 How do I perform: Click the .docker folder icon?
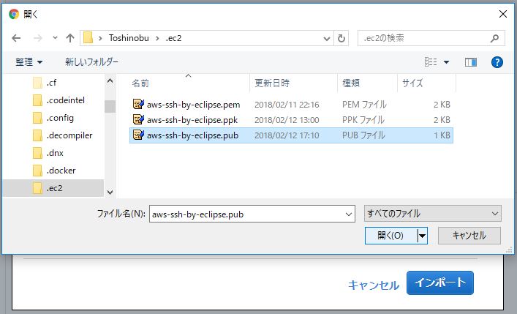[37, 171]
